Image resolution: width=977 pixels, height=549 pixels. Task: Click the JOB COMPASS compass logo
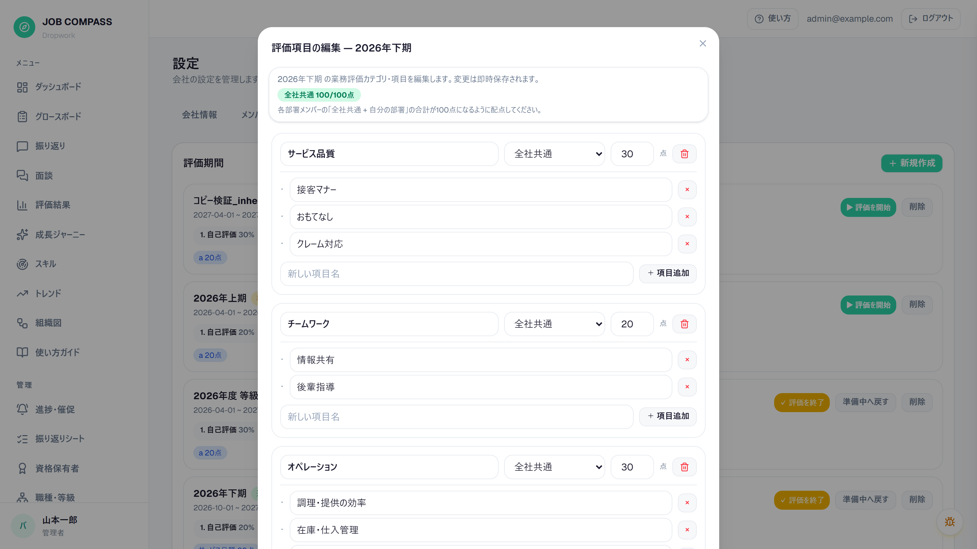tap(24, 27)
